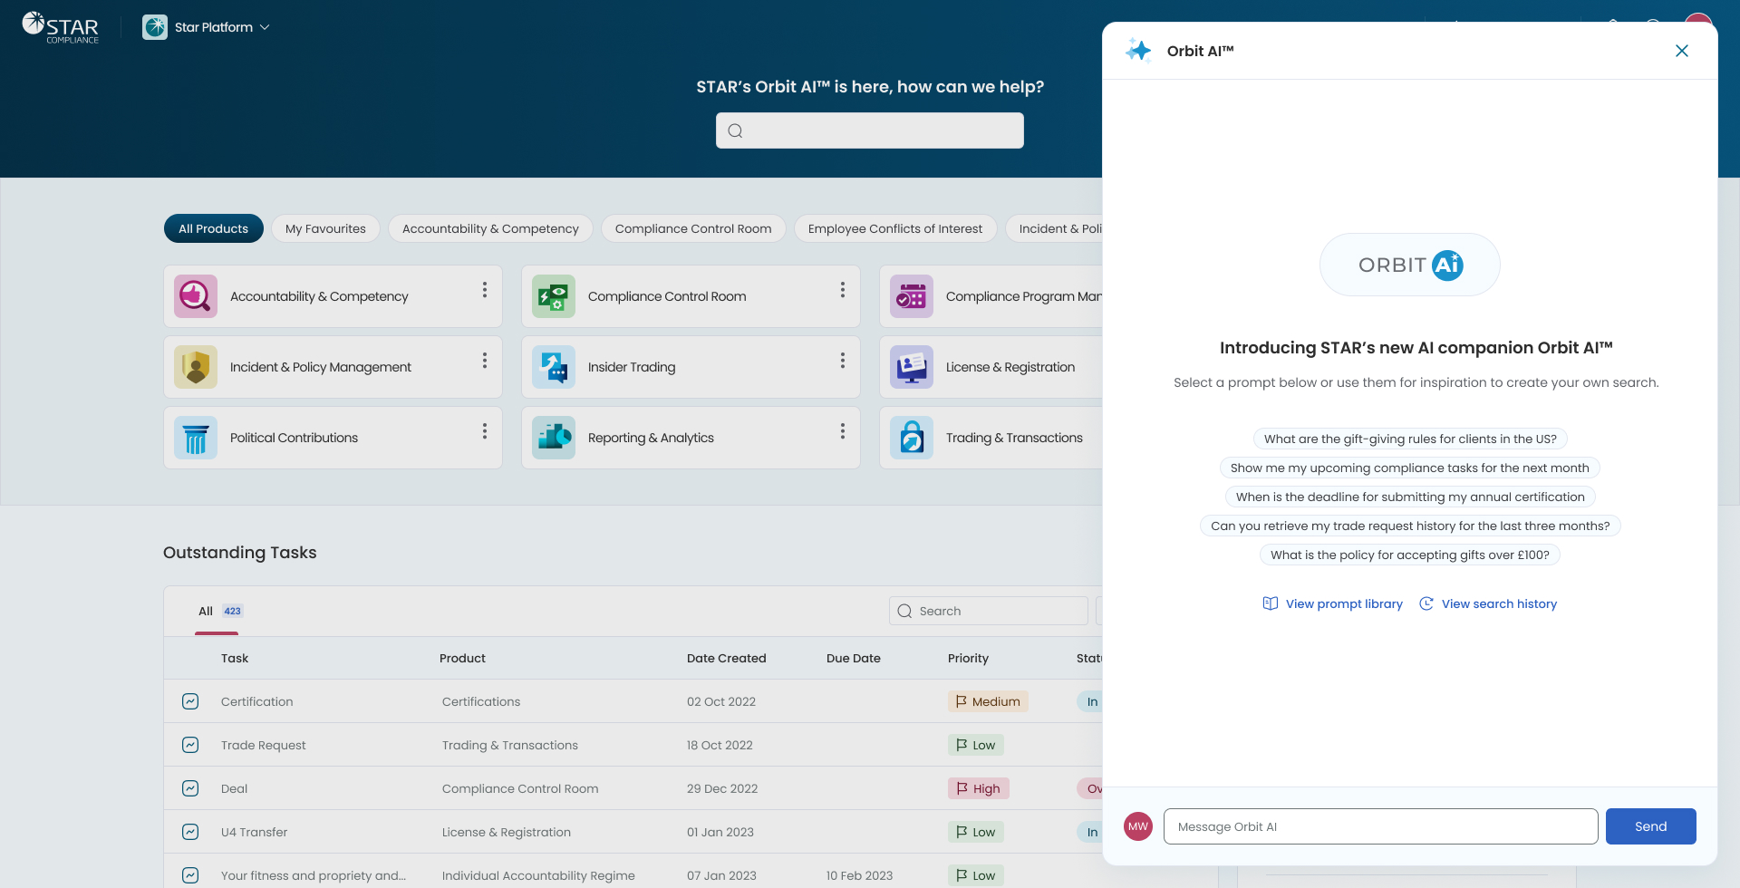Click the Message Orbit AI input field
The height and width of the screenshot is (888, 1740).
[1380, 826]
